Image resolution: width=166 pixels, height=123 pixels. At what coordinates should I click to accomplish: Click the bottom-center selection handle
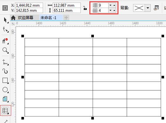(93, 118)
